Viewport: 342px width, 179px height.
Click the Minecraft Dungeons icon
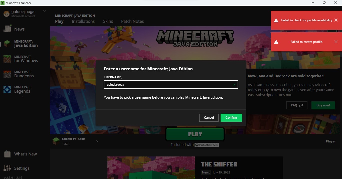click(x=7, y=74)
